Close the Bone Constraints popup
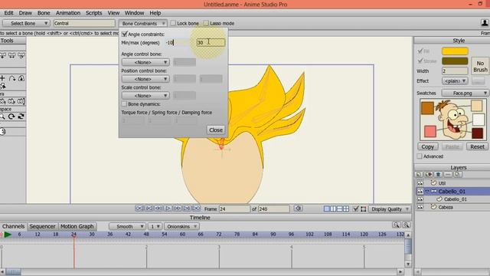Screen dimensions: 490x276 click(x=216, y=130)
